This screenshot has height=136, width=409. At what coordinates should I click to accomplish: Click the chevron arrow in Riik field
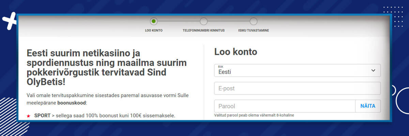(x=373, y=70)
